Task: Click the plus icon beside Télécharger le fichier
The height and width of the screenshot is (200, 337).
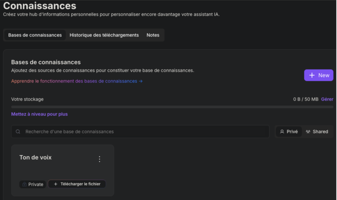Action: click(56, 184)
